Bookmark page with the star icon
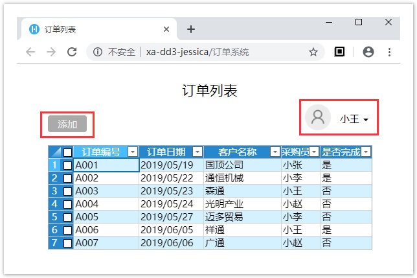417x278 pixels. pyautogui.click(x=313, y=52)
